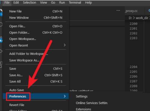This screenshot has height=111, width=150.
Task: Select Online Services Settings entry
Action: [91, 103]
